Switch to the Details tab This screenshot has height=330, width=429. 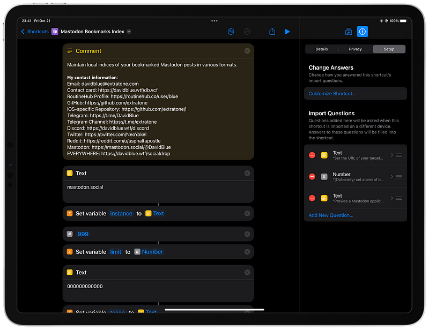point(321,49)
